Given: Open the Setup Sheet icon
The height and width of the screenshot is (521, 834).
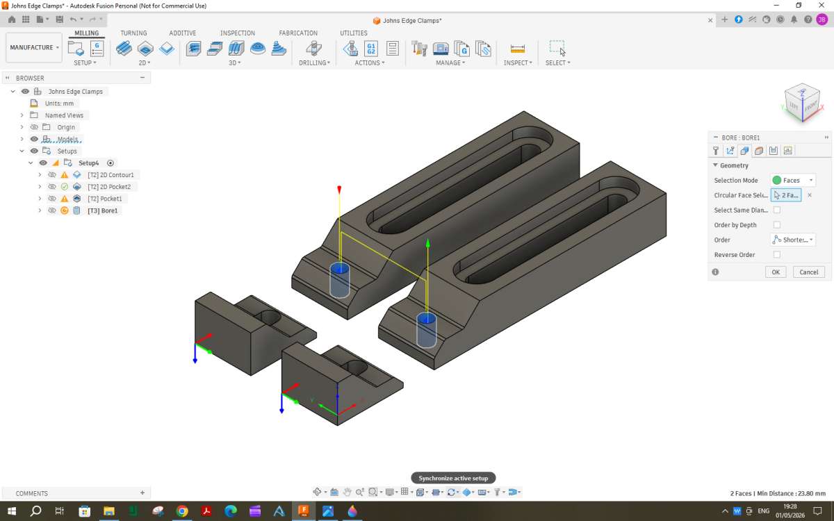Looking at the screenshot, I should point(393,49).
